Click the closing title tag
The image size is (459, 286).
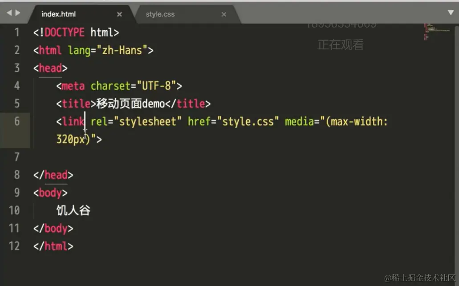pos(188,104)
